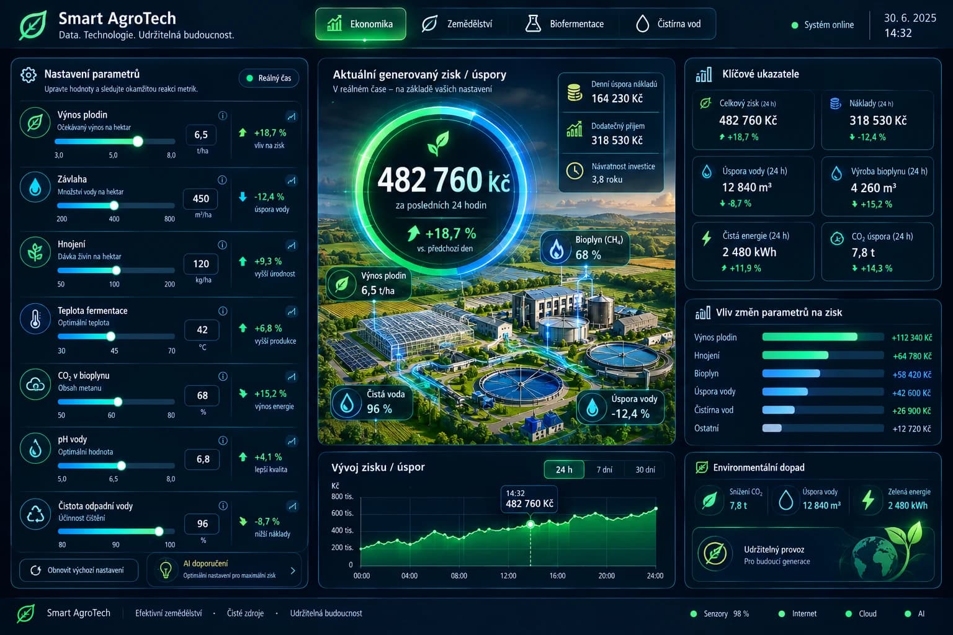Toggle the Reálný čas mode
This screenshot has height=635, width=953.
click(x=269, y=78)
